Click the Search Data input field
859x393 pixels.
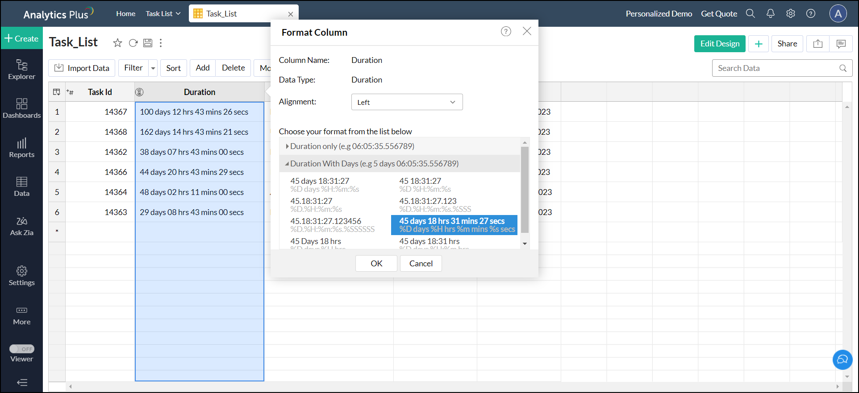pyautogui.click(x=777, y=68)
